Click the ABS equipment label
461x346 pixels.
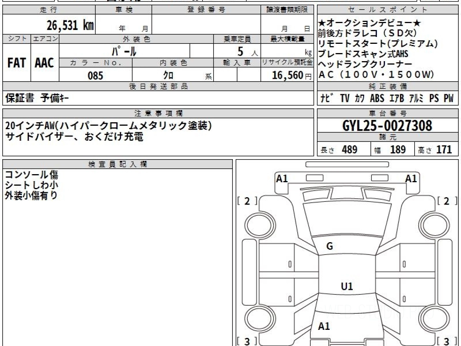[x=377, y=98]
